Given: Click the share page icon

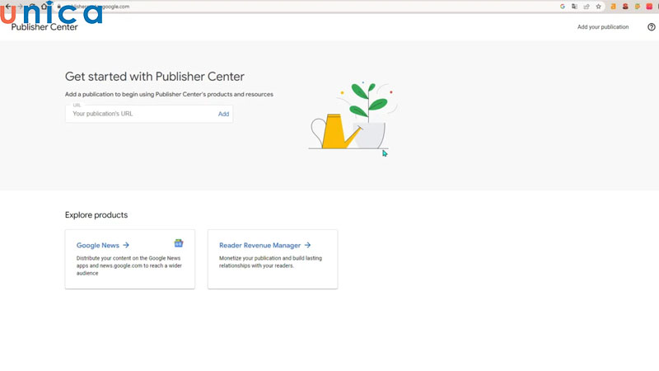Looking at the screenshot, I should click(587, 6).
